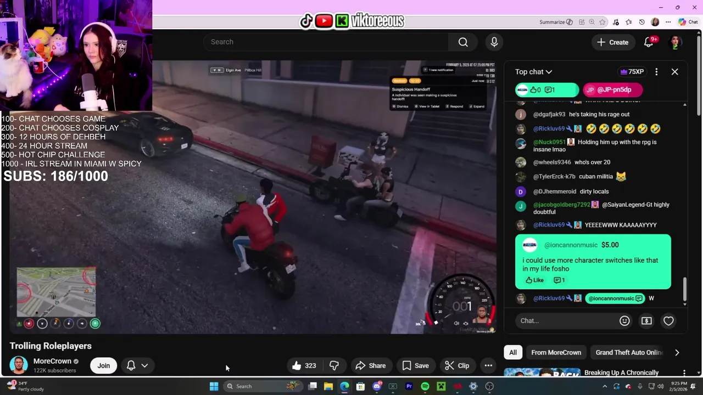Open browser history clock icon

(642, 22)
